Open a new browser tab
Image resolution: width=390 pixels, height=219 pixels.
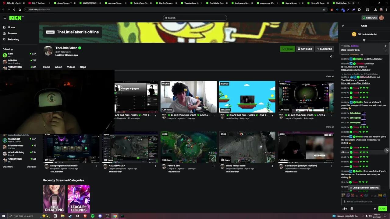click(x=359, y=3)
